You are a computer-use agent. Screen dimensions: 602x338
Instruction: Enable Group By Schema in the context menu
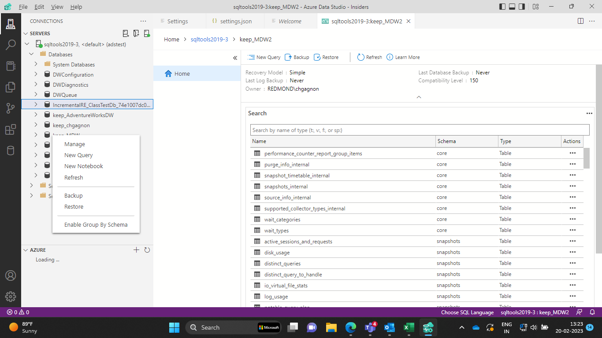coord(96,224)
